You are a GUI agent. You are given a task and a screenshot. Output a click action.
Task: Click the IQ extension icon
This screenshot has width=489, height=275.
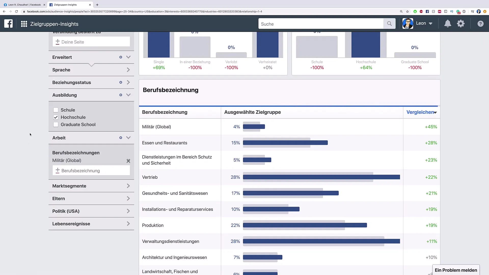click(452, 11)
